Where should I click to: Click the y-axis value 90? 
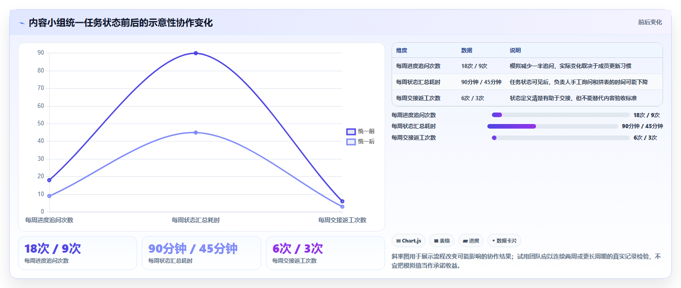point(40,53)
